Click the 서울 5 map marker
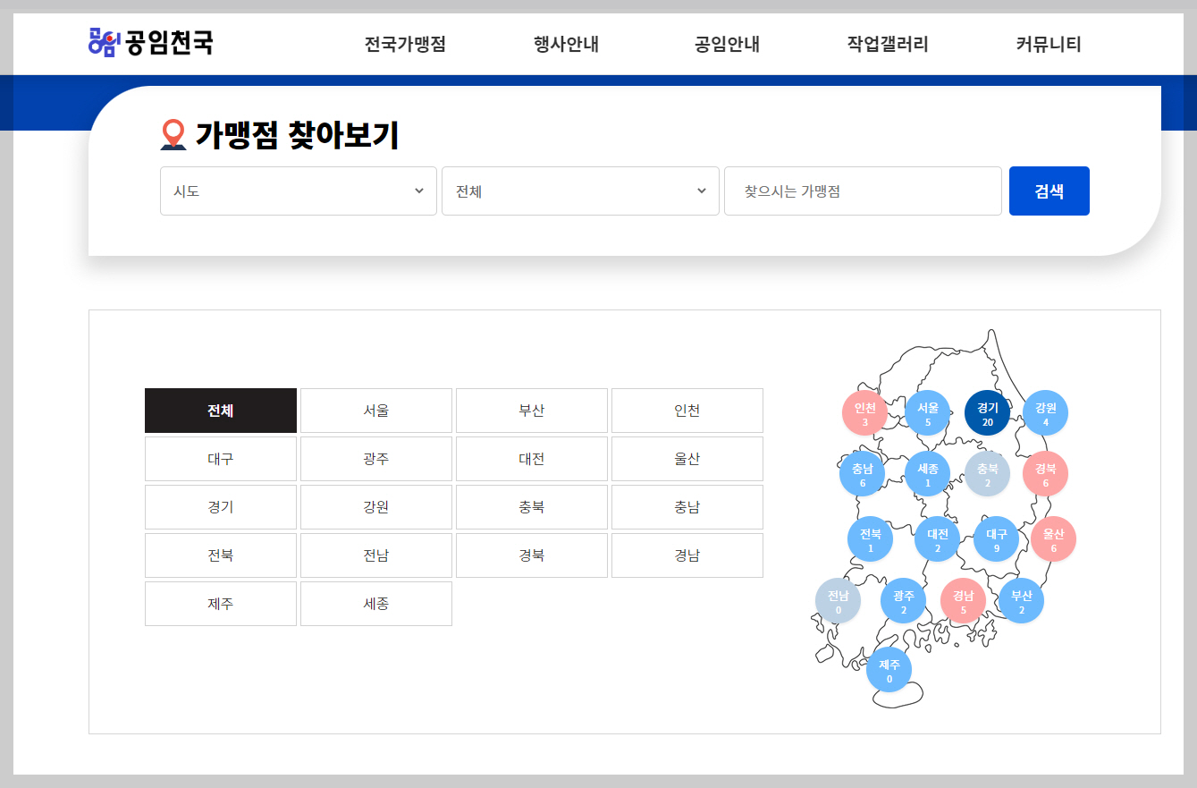Viewport: 1197px width, 788px height. [x=928, y=413]
